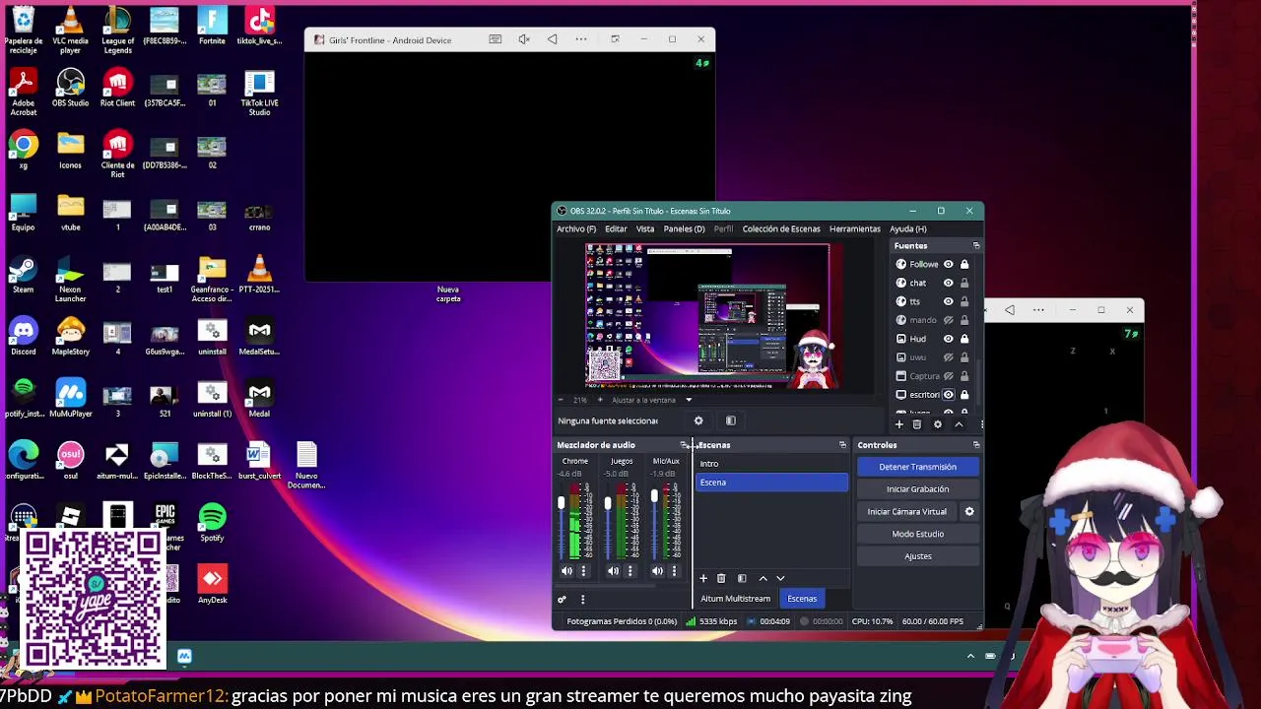Mute the Chrome audio channel
Viewport: 1261px width, 709px height.
coord(566,571)
